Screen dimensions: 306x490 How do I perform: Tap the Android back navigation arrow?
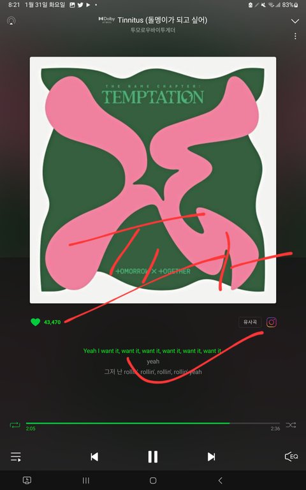(220, 480)
